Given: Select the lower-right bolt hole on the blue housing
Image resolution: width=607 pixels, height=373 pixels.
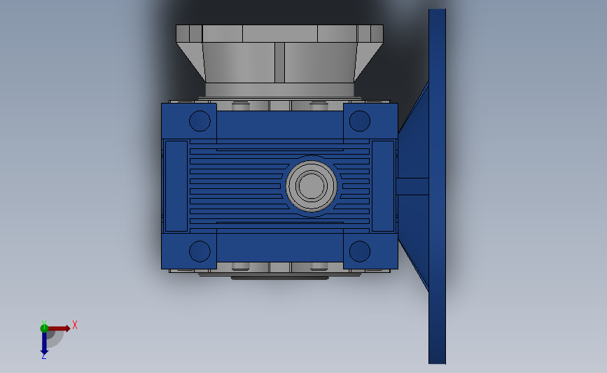Looking at the screenshot, I should 360,251.
